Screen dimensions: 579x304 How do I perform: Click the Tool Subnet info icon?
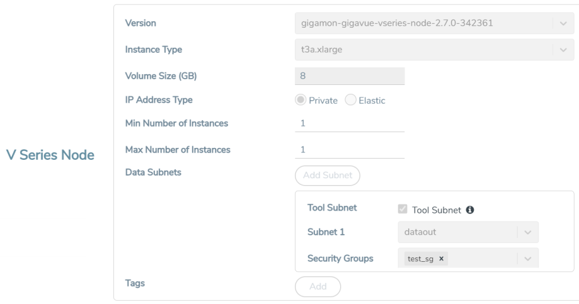point(469,210)
